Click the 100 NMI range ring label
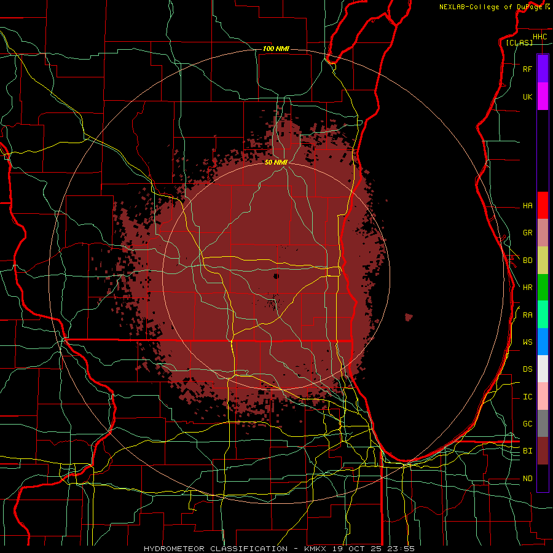Image resolution: width=553 pixels, height=553 pixels. tap(276, 49)
